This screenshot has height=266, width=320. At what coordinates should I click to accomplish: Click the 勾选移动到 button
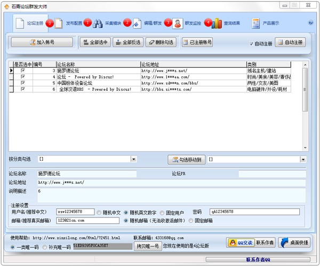click(x=187, y=160)
